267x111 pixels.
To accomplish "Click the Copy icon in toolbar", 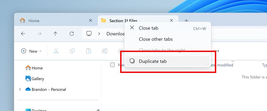I will [x=72, y=51].
